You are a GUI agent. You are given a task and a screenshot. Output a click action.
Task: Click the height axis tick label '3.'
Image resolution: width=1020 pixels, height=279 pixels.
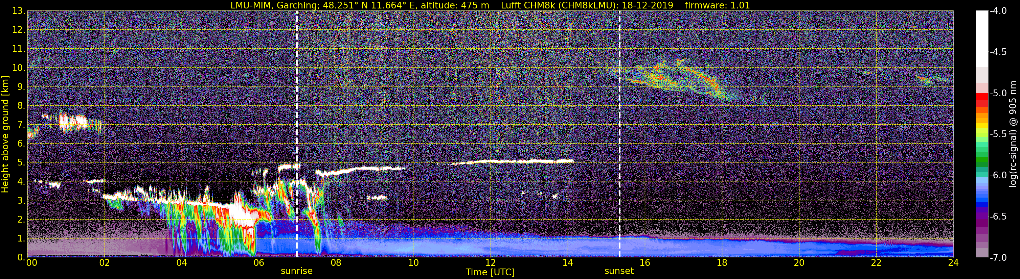tap(21, 201)
